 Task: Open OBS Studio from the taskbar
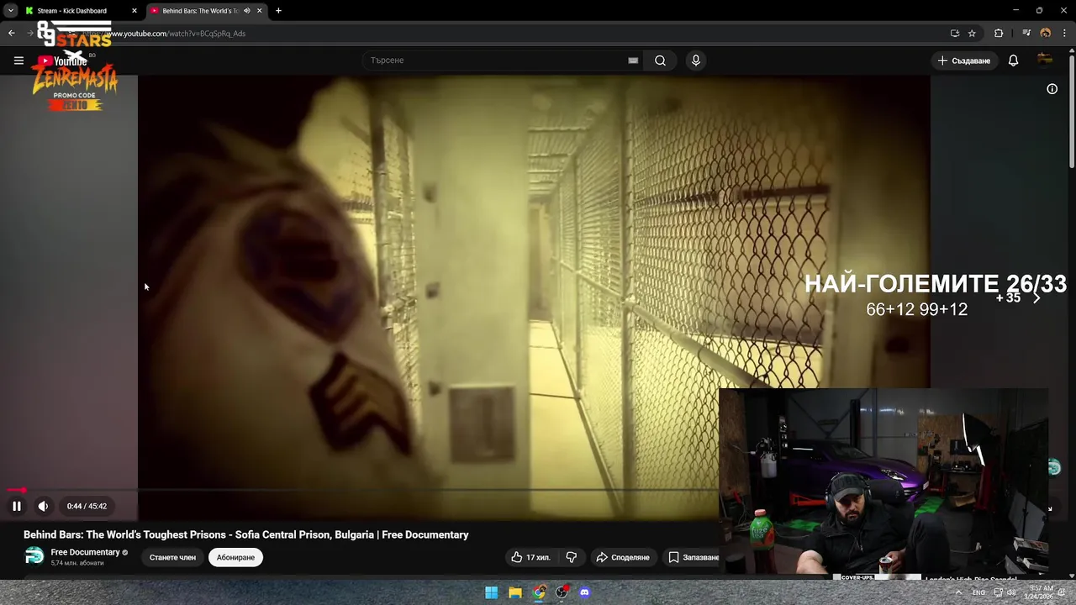[562, 592]
